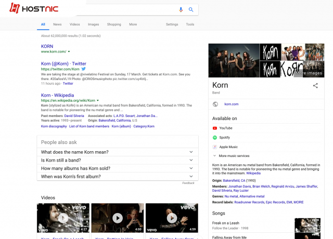Open the Jonathan Davis member link

(x=239, y=187)
